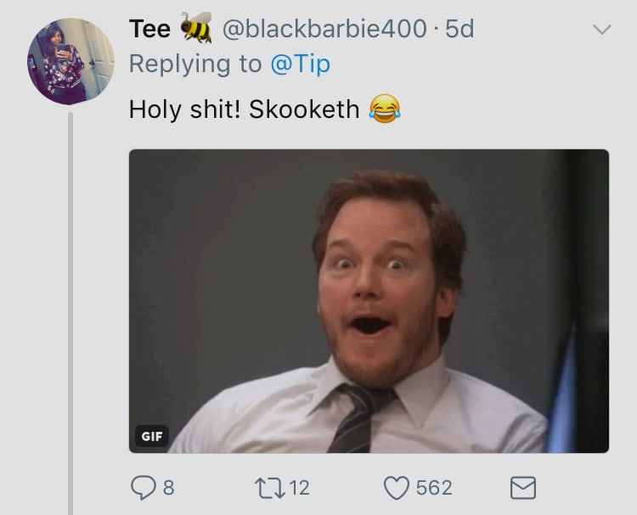The width and height of the screenshot is (637, 515).
Task: Click the GIF badge label
Action: pyautogui.click(x=150, y=436)
